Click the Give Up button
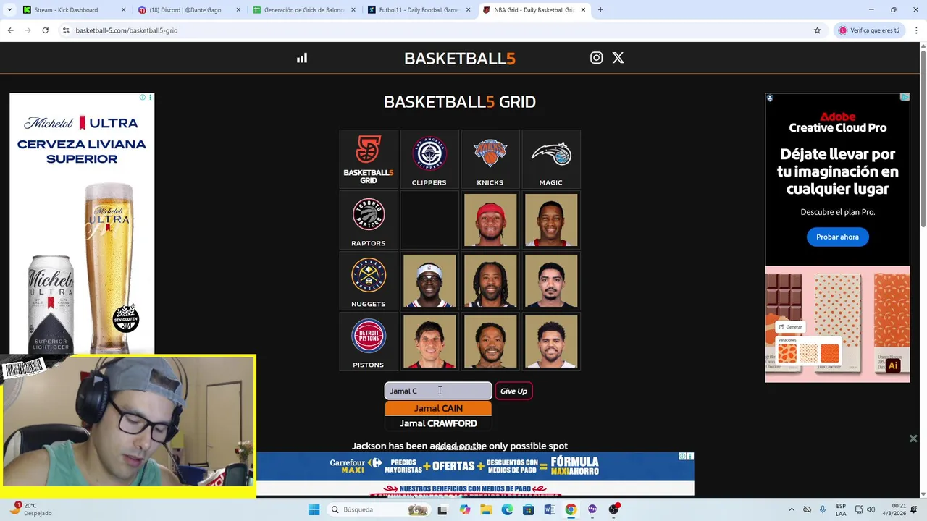The image size is (927, 521). click(x=513, y=391)
